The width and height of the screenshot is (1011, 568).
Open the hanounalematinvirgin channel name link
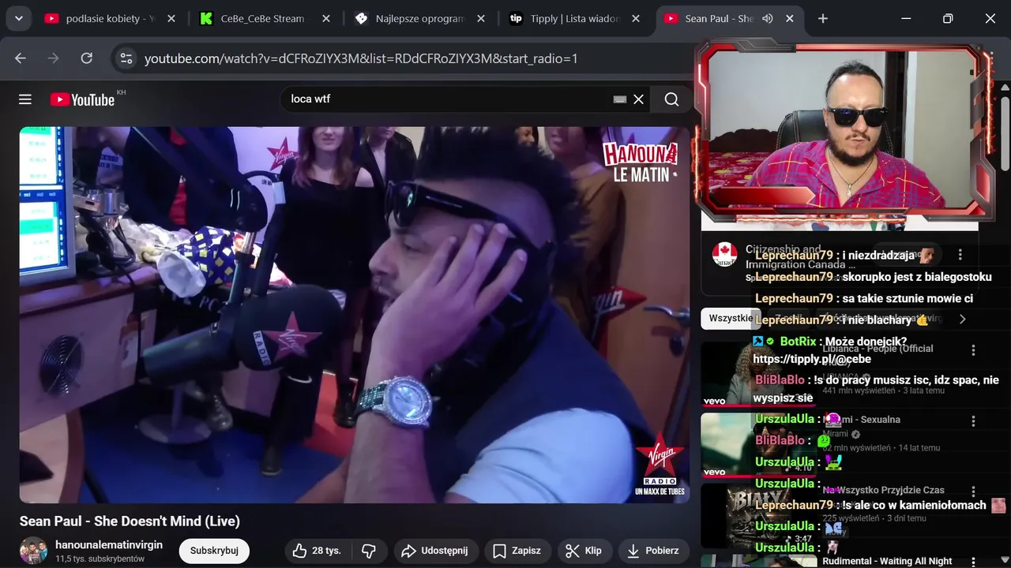pos(109,544)
